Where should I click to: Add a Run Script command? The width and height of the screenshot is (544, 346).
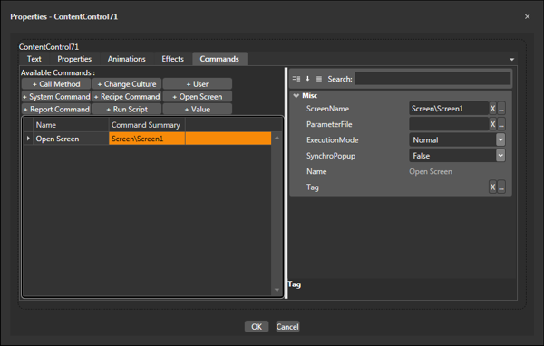click(x=127, y=110)
